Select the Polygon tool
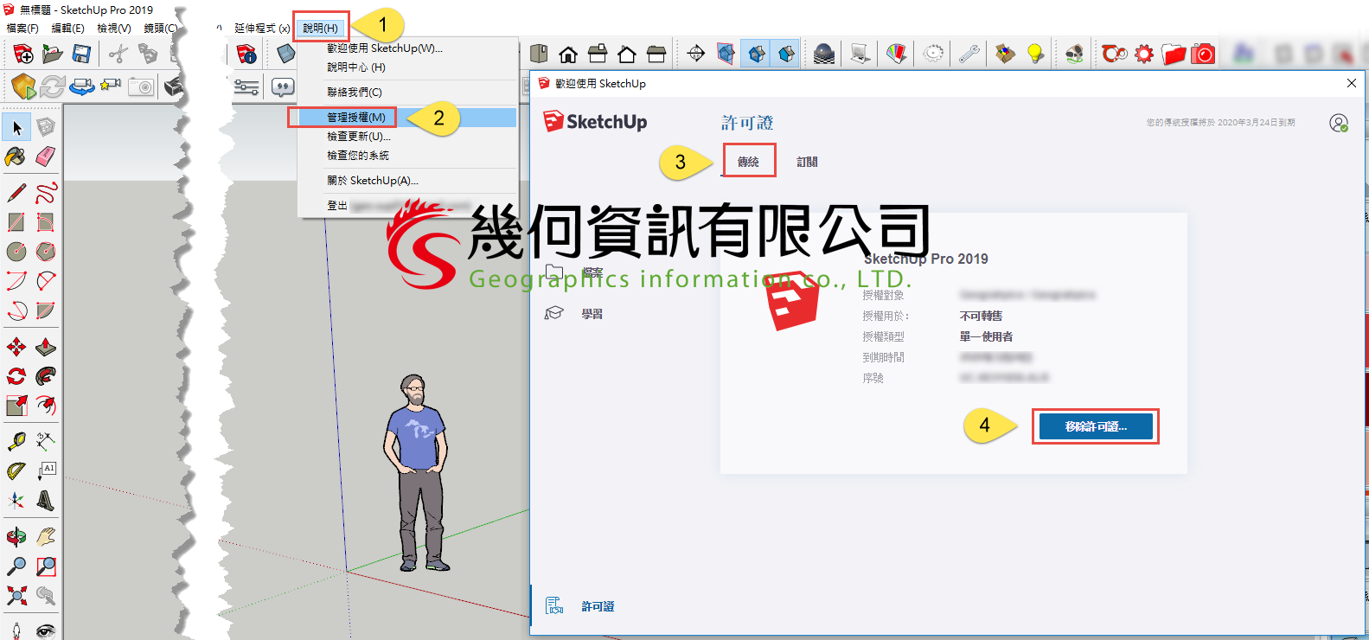Screen dimensions: 1369x640 (46, 252)
